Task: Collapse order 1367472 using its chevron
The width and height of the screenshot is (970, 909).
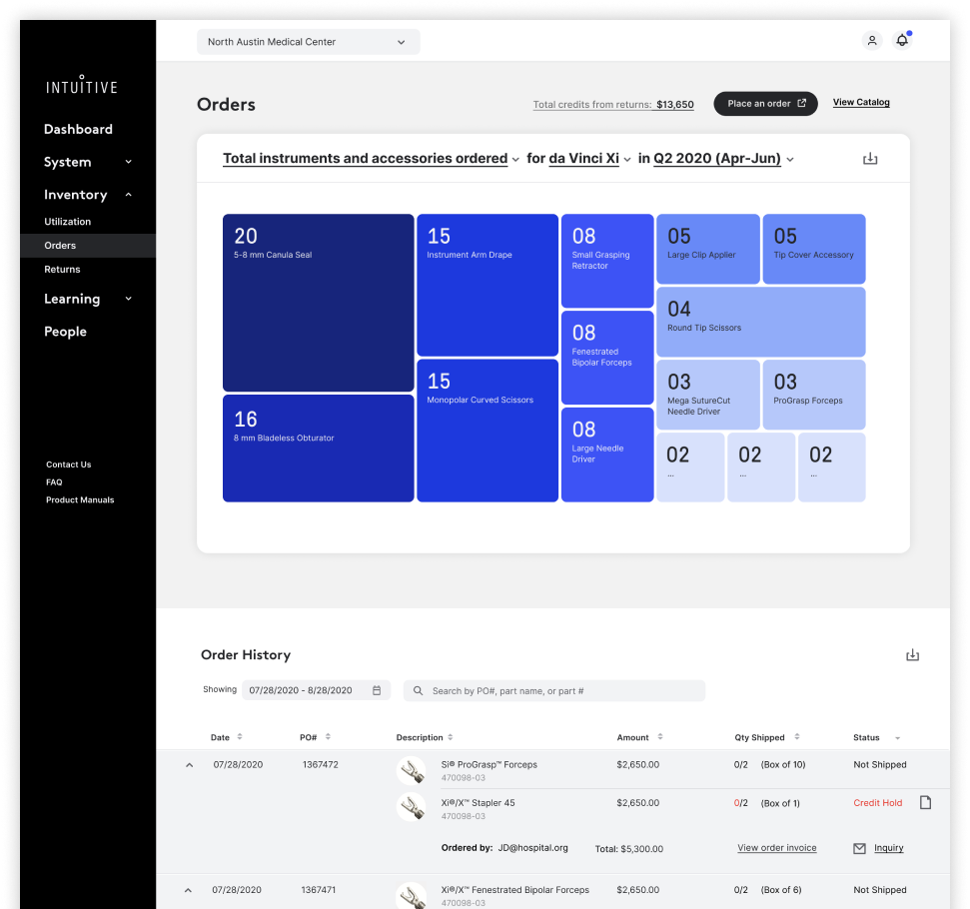Action: pos(189,764)
